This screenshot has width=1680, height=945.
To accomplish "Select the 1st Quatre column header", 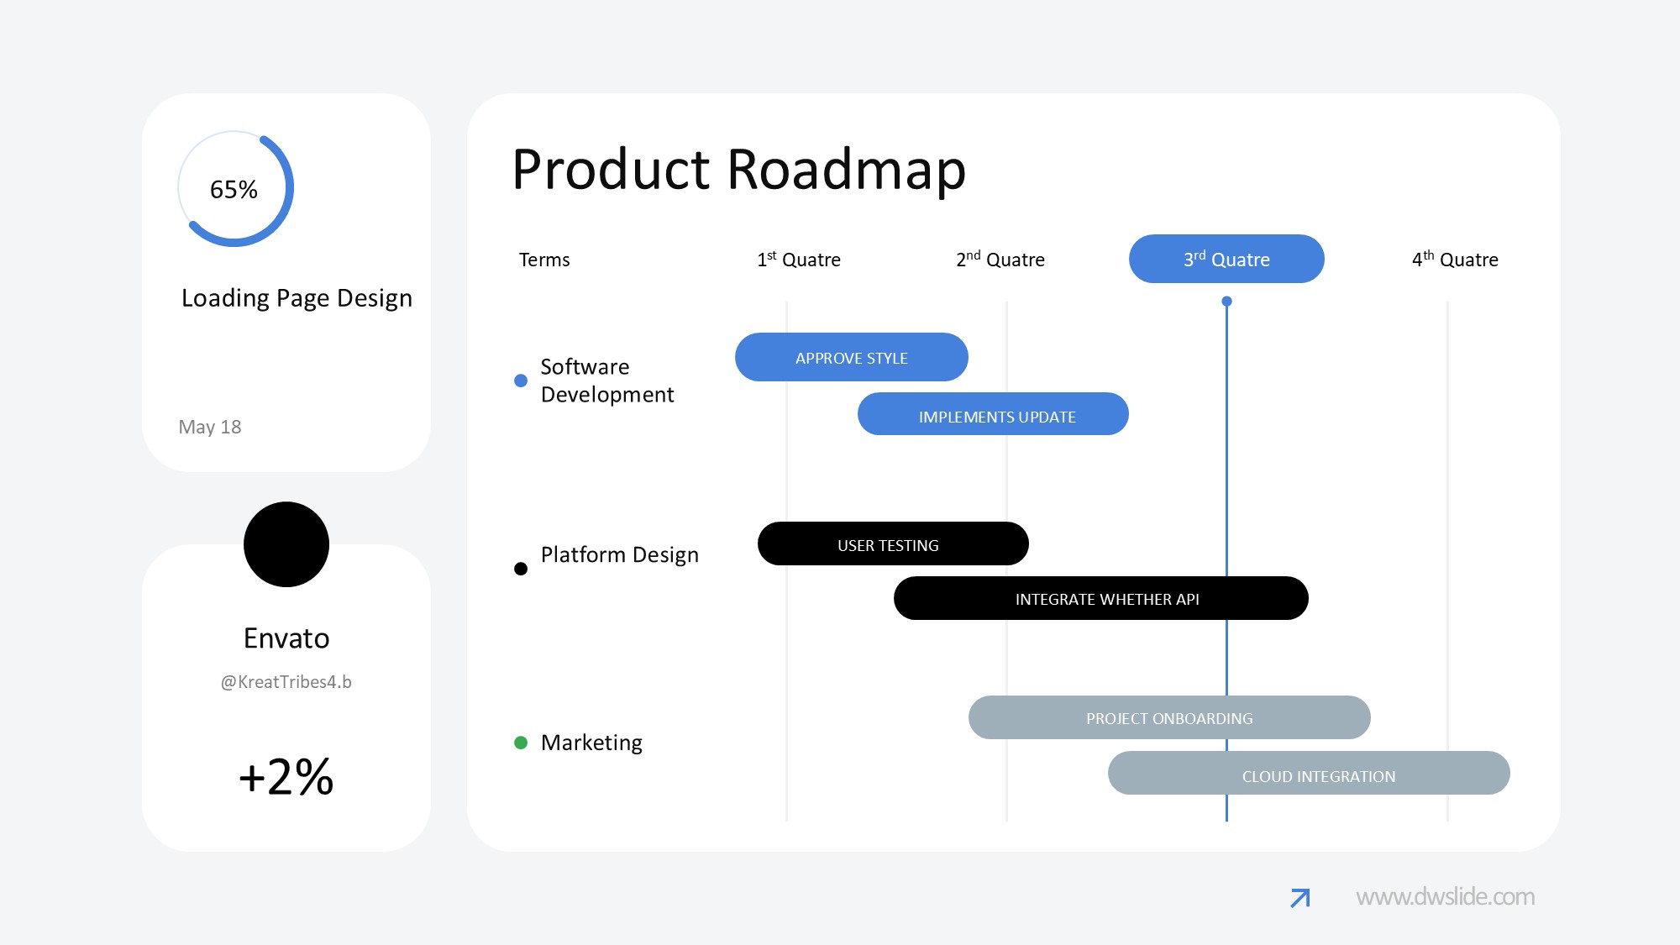I will 799,260.
